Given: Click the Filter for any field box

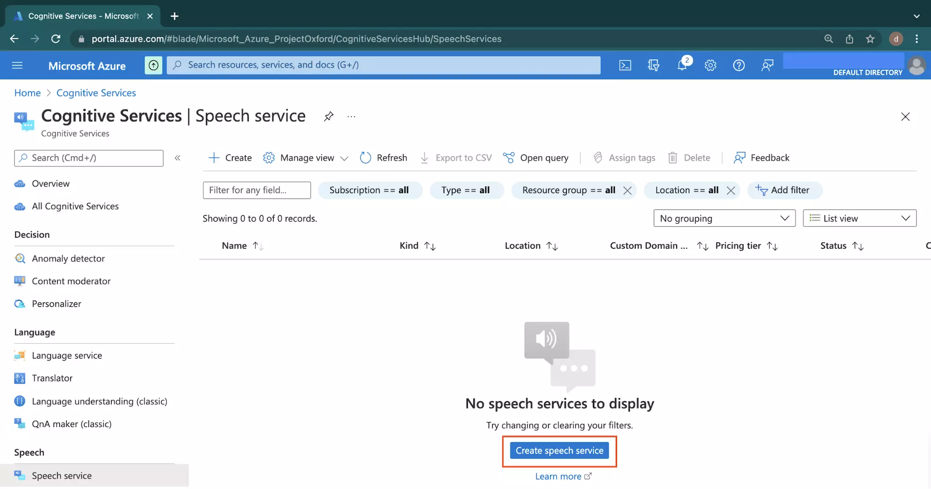Looking at the screenshot, I should [x=257, y=190].
